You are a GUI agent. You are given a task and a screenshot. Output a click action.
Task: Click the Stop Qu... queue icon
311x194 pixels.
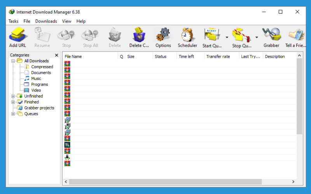click(241, 35)
